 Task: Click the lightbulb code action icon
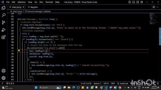(x=19, y=50)
